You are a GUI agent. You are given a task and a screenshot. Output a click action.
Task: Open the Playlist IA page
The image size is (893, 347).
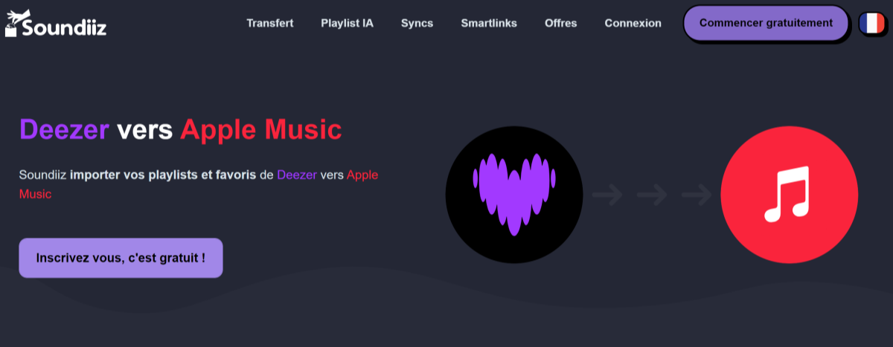tap(348, 23)
